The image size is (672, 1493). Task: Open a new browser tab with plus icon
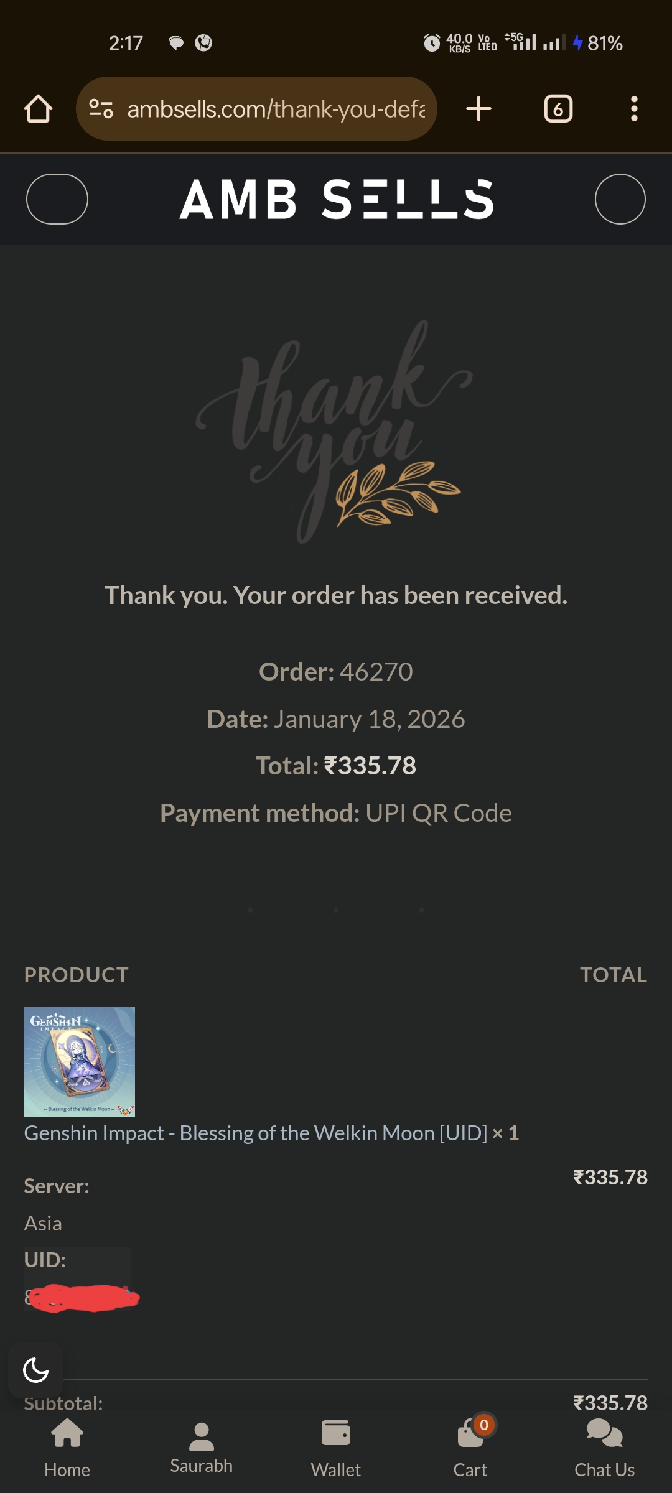click(x=478, y=109)
